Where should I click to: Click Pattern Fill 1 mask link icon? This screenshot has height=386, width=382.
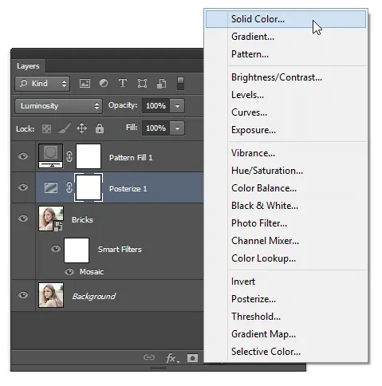point(69,156)
